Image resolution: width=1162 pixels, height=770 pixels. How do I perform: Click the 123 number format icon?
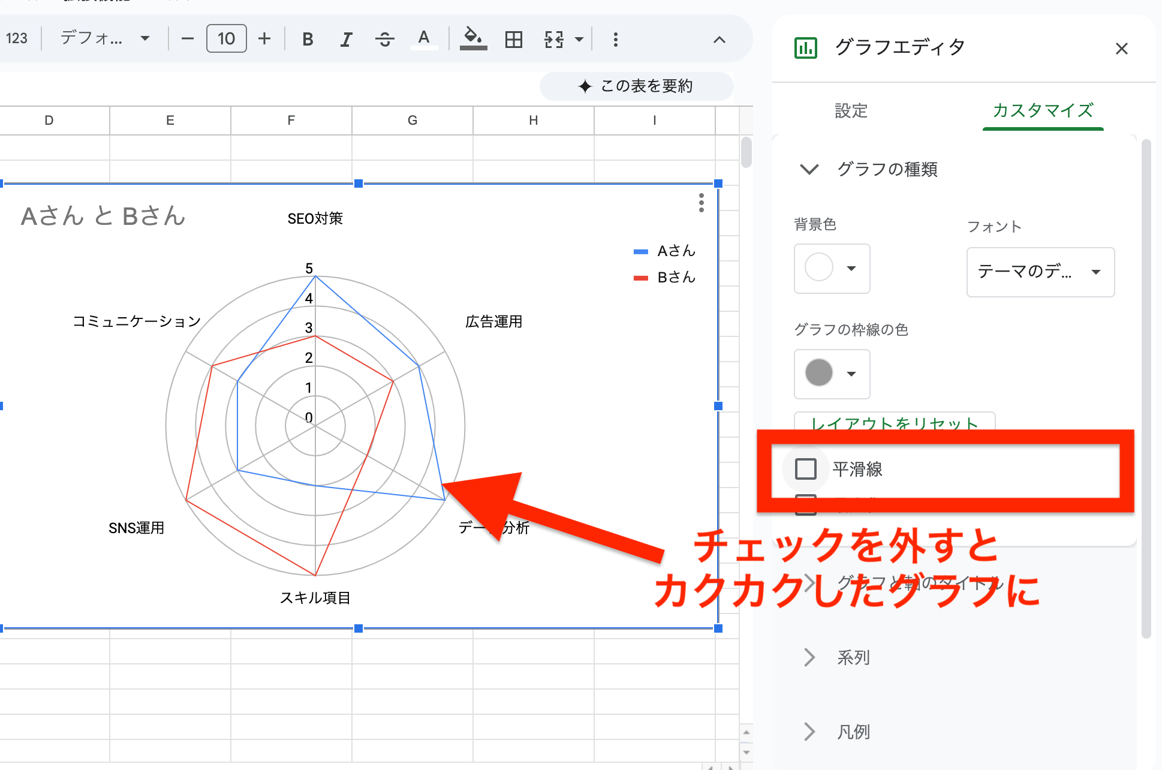17,38
